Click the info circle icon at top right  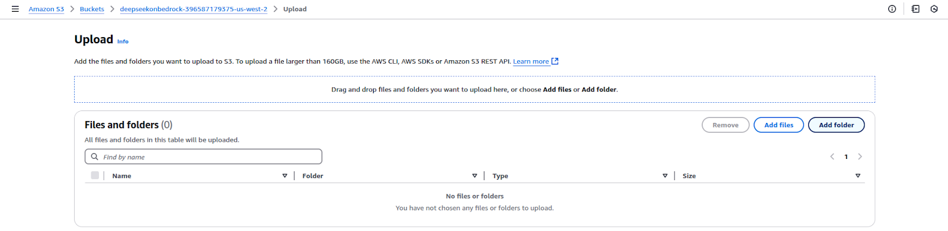892,9
